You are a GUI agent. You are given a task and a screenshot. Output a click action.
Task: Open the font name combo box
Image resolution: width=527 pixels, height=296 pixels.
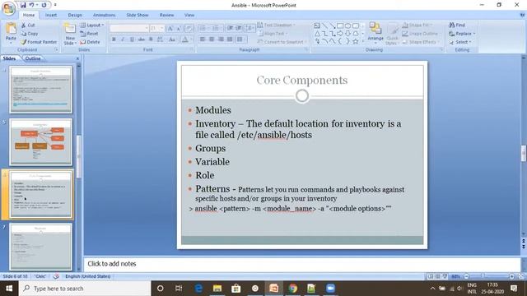click(128, 28)
